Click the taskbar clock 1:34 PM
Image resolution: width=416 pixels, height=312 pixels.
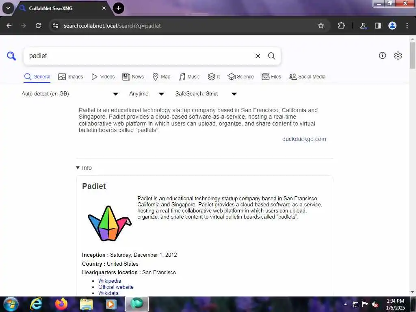(x=395, y=301)
